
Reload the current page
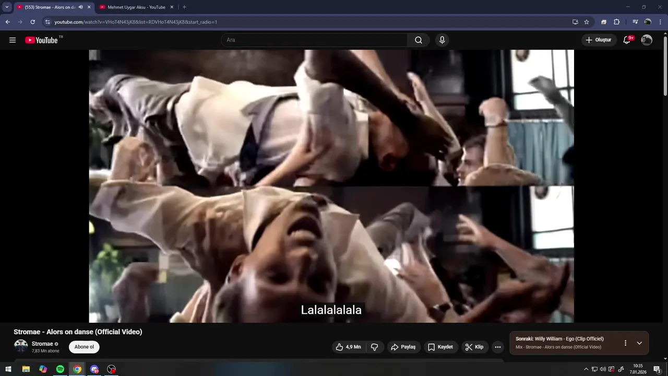32,22
